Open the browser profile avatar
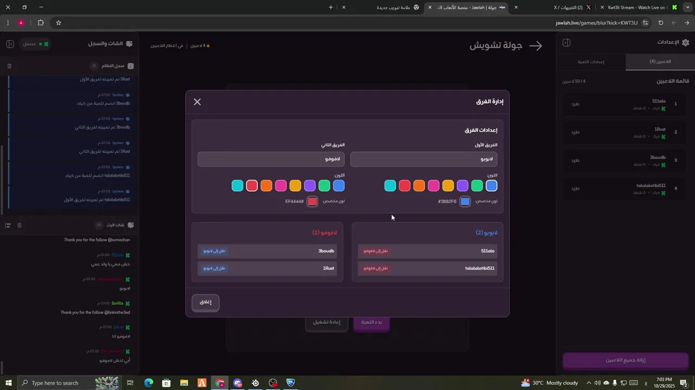Screen dimensions: 695x390 tap(21, 23)
